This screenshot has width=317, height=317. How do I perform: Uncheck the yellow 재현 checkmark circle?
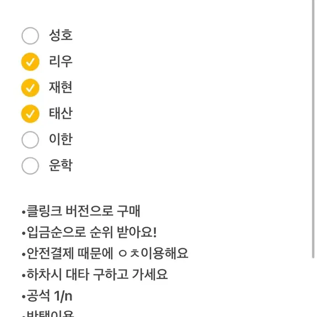pyautogui.click(x=30, y=88)
